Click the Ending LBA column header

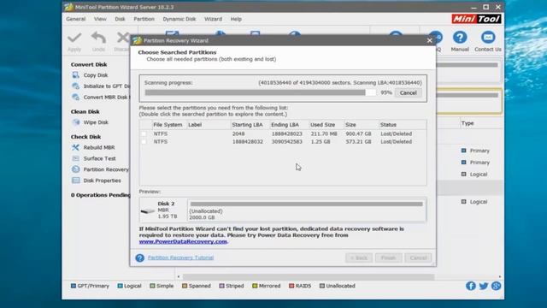[285, 125]
